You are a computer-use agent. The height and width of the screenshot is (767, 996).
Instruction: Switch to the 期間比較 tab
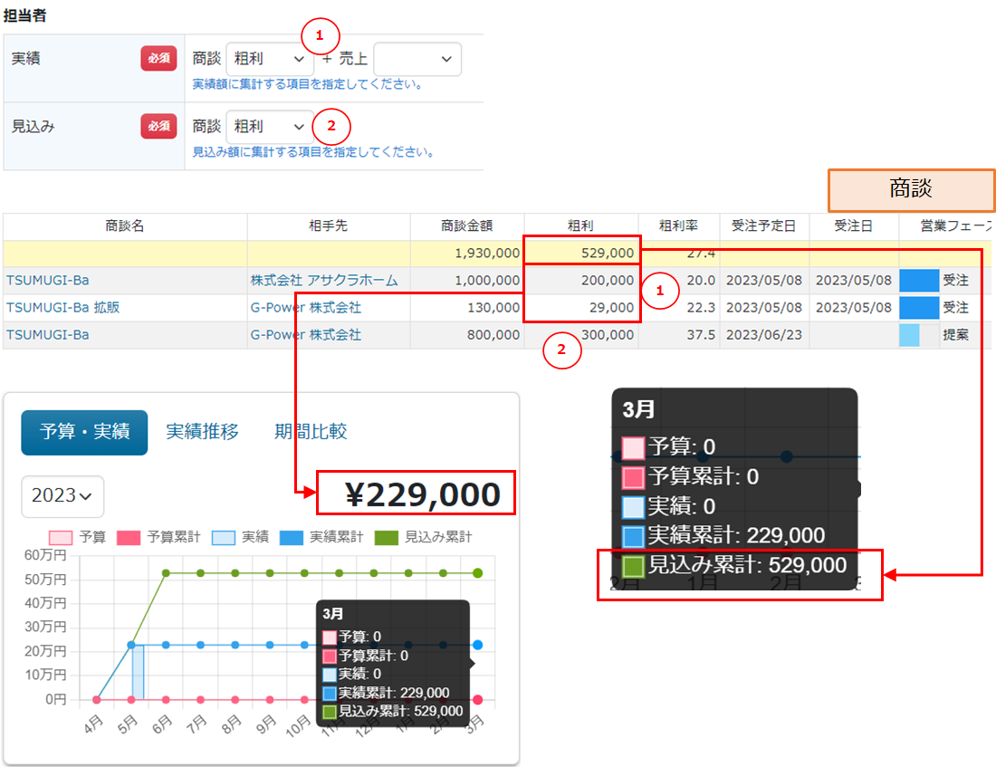[x=311, y=432]
